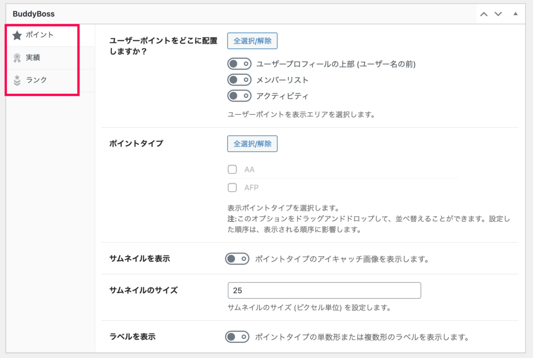Click the ポイントタイプ section heading
533x358 pixels.
pos(136,143)
